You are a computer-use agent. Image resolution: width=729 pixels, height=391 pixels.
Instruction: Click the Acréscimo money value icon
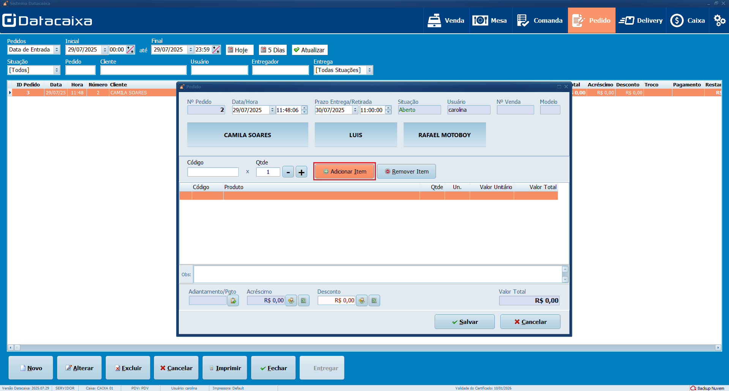point(291,301)
